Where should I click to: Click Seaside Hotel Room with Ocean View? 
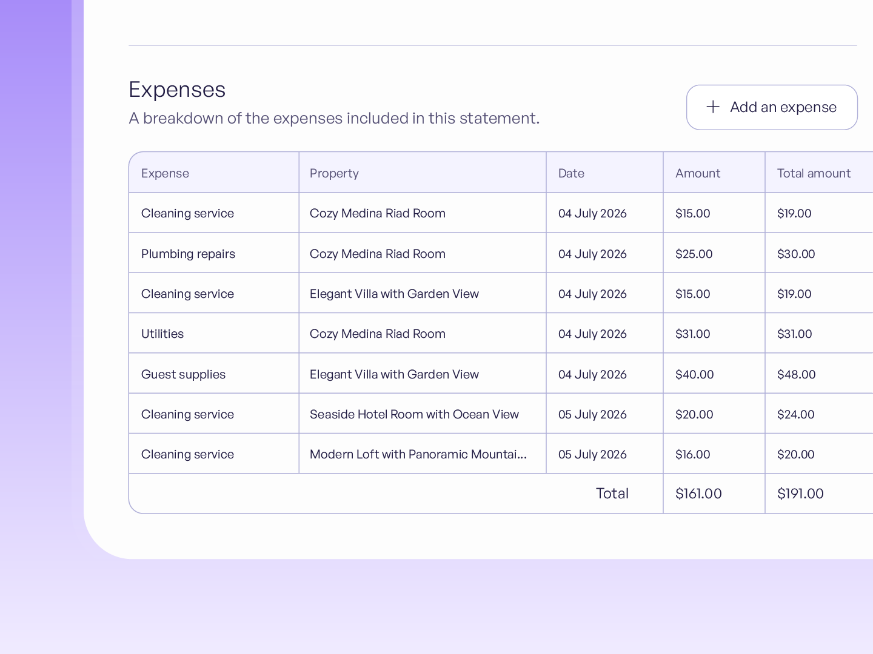[414, 414]
